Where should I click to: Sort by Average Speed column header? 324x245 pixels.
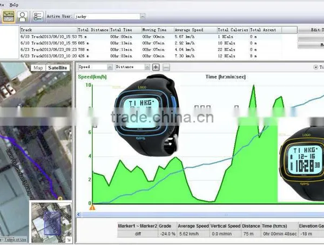195,30
